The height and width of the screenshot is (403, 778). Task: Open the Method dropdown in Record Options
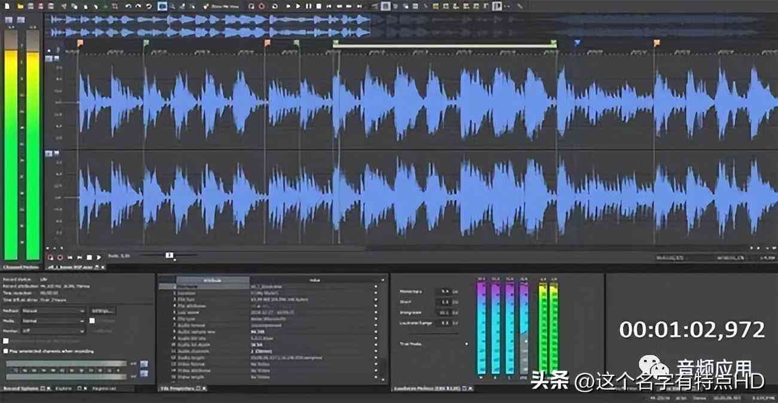[x=53, y=311]
